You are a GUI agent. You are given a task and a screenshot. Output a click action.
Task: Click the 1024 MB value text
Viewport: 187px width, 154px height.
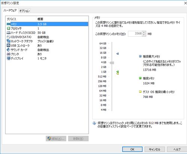(x=148, y=83)
